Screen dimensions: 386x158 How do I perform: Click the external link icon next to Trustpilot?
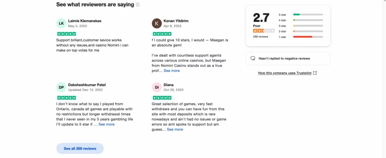click(x=315, y=73)
